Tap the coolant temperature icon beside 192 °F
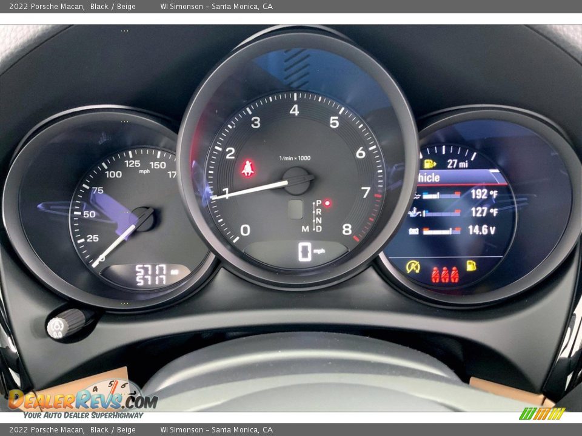The height and width of the screenshot is (436, 582). coord(418,195)
